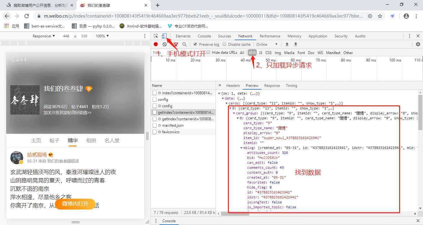Screen dimensions: 423x225
Task: Collapse the cards array node
Action: point(227,103)
